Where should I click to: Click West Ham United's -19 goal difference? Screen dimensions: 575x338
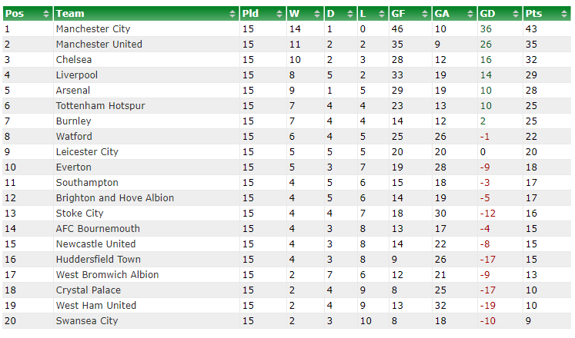tap(488, 306)
